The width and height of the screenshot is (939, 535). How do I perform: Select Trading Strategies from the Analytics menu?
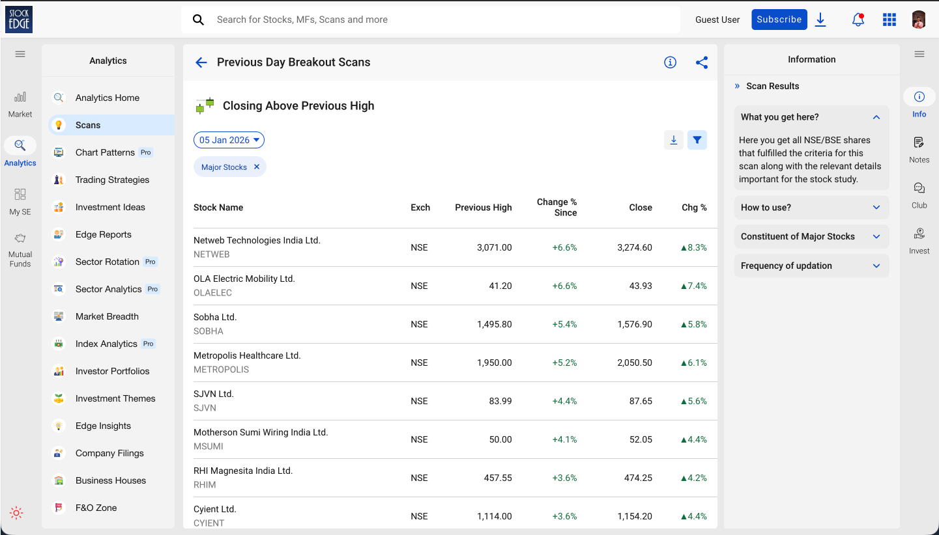[112, 180]
